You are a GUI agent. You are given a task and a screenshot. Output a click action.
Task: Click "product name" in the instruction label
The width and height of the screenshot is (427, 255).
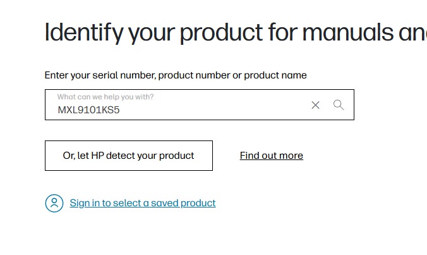coord(275,75)
